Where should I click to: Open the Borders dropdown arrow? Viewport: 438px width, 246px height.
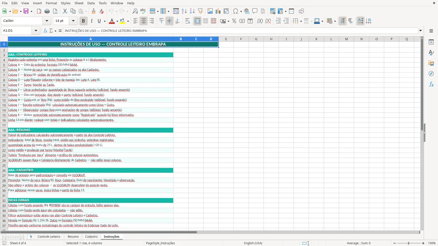pos(301,21)
